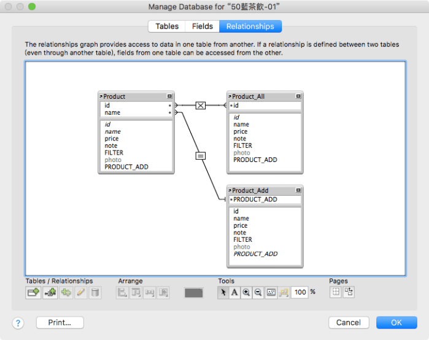Click the help question mark button
The image size is (429, 340).
point(18,322)
